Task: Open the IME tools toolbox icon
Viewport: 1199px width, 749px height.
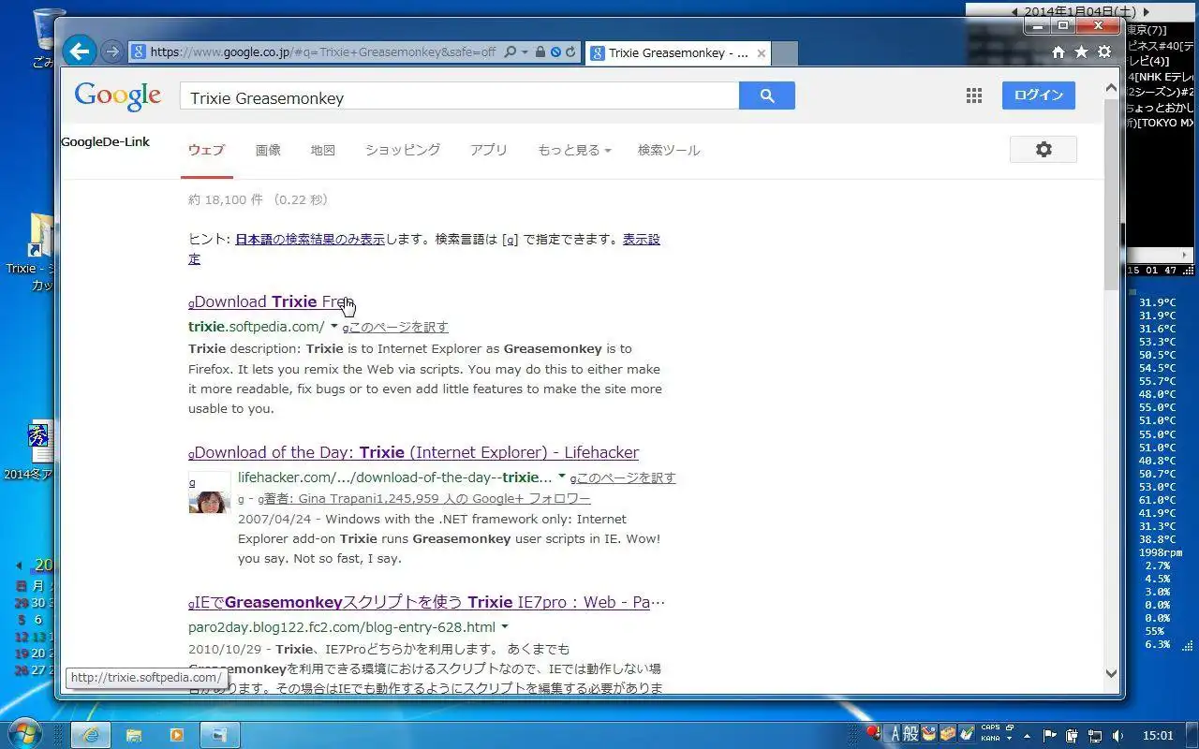Action: pos(948,734)
